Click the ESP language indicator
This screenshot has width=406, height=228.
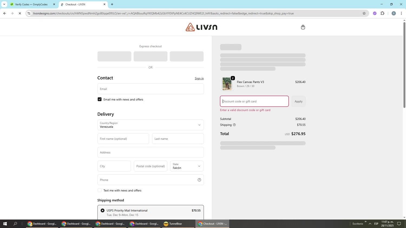tap(376, 224)
